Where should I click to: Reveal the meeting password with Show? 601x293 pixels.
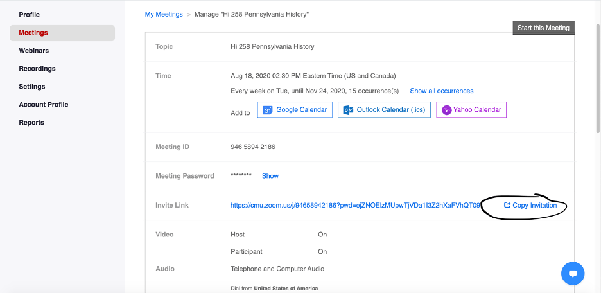(270, 176)
